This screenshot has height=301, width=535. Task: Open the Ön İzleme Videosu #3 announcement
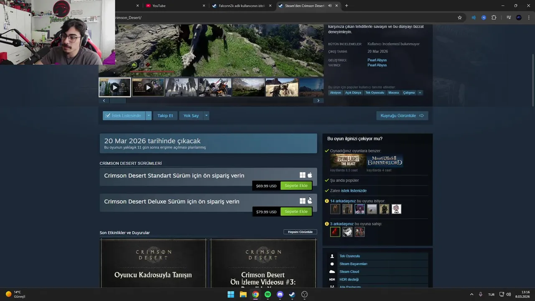(x=263, y=263)
